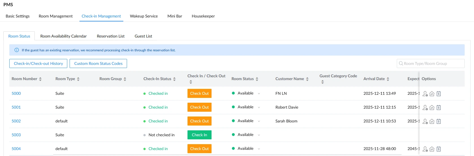The width and height of the screenshot is (474, 156).
Task: Open room 5003 link
Action: [16, 135]
